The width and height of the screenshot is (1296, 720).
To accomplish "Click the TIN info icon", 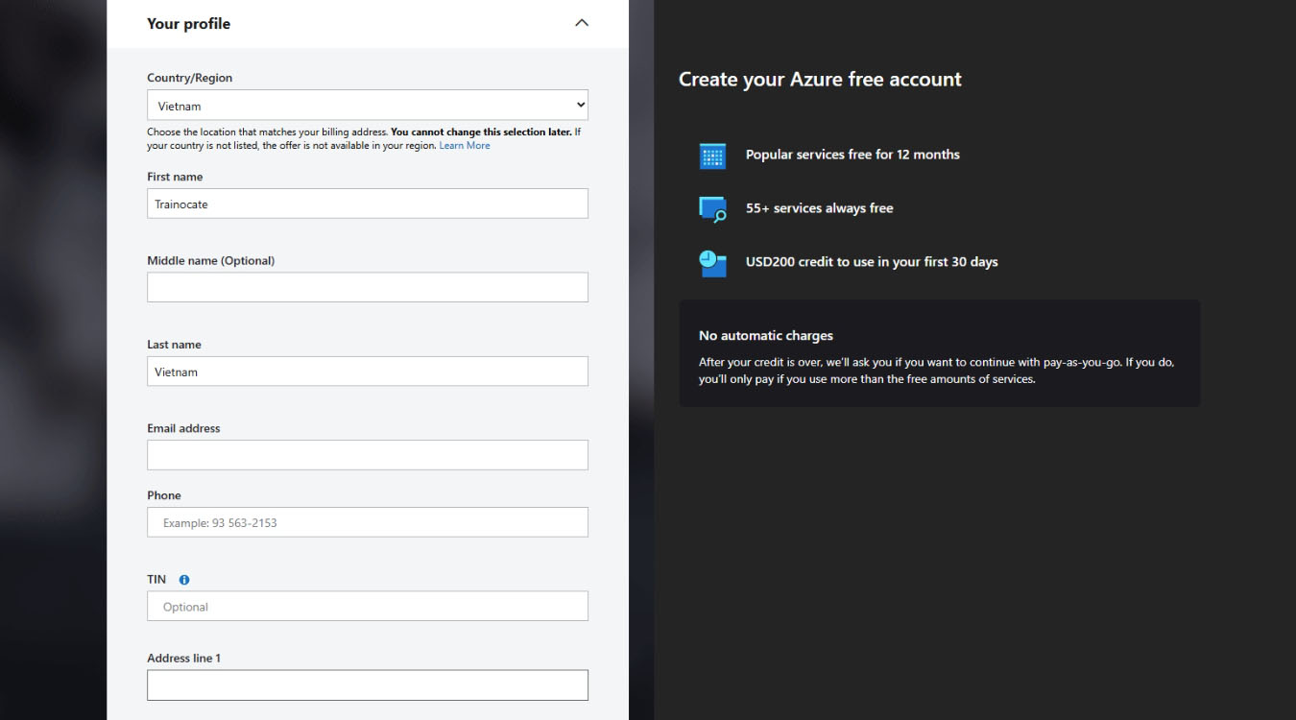I will 184,580.
